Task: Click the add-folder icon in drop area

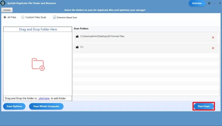Action: (x=38, y=64)
